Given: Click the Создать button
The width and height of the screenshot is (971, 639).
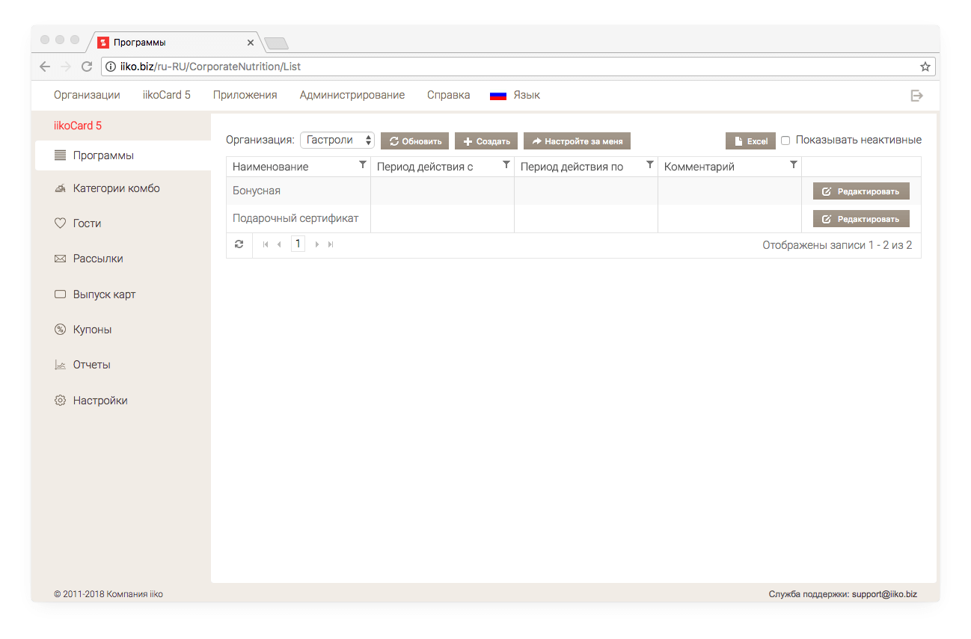Looking at the screenshot, I should (x=486, y=141).
